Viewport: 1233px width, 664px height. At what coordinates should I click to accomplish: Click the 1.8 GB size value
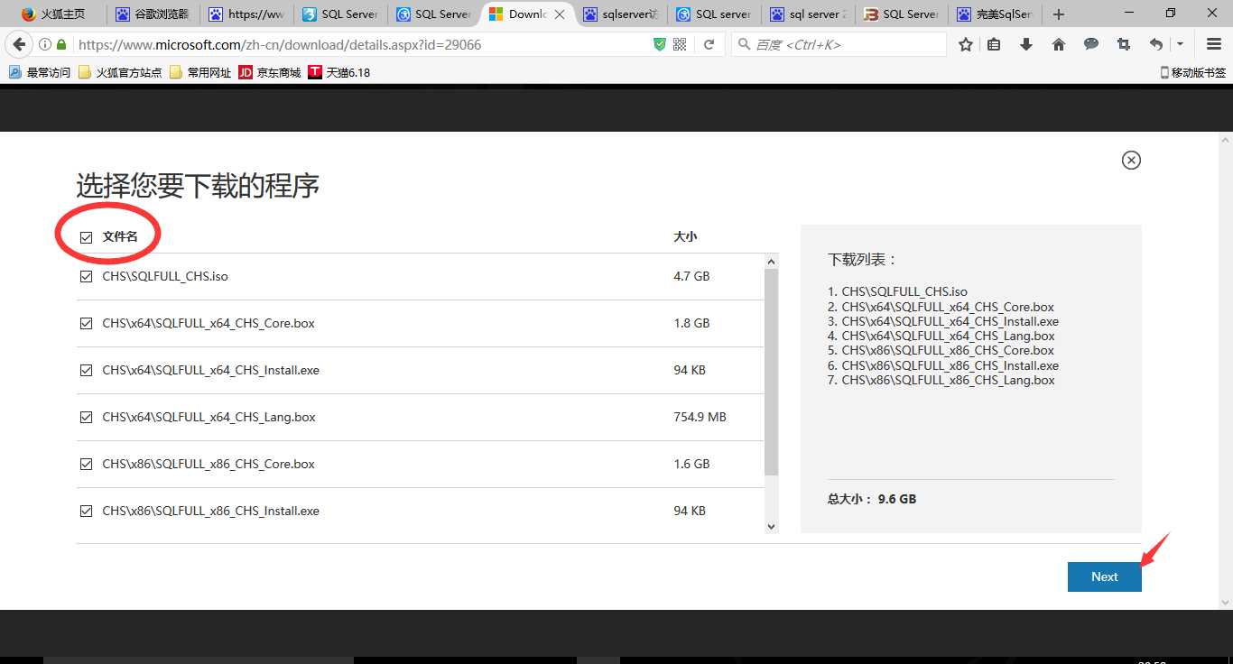point(691,324)
